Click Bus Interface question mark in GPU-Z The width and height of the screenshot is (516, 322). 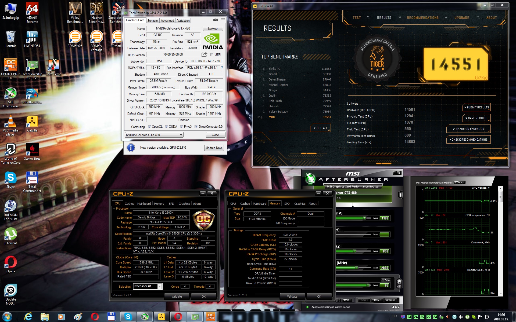click(222, 68)
